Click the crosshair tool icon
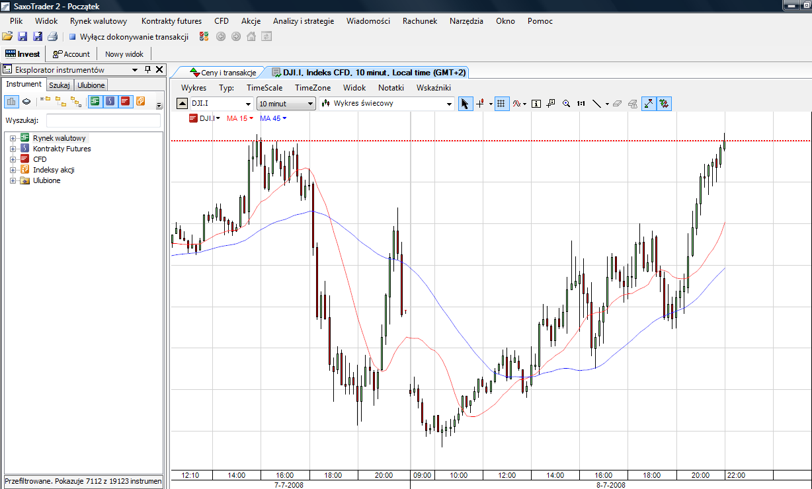The width and height of the screenshot is (812, 489). (481, 104)
